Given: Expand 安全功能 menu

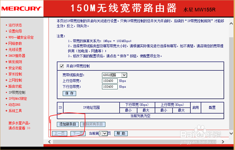Looking at the screenshot, I should (15, 68).
